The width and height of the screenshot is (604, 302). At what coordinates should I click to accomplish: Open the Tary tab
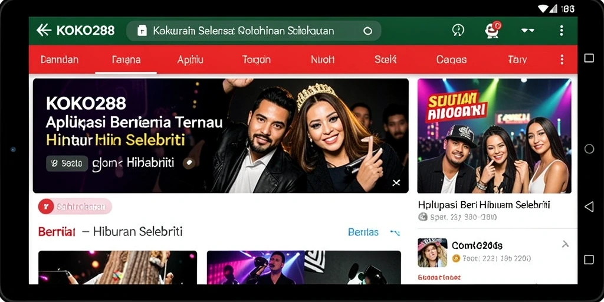coord(517,60)
